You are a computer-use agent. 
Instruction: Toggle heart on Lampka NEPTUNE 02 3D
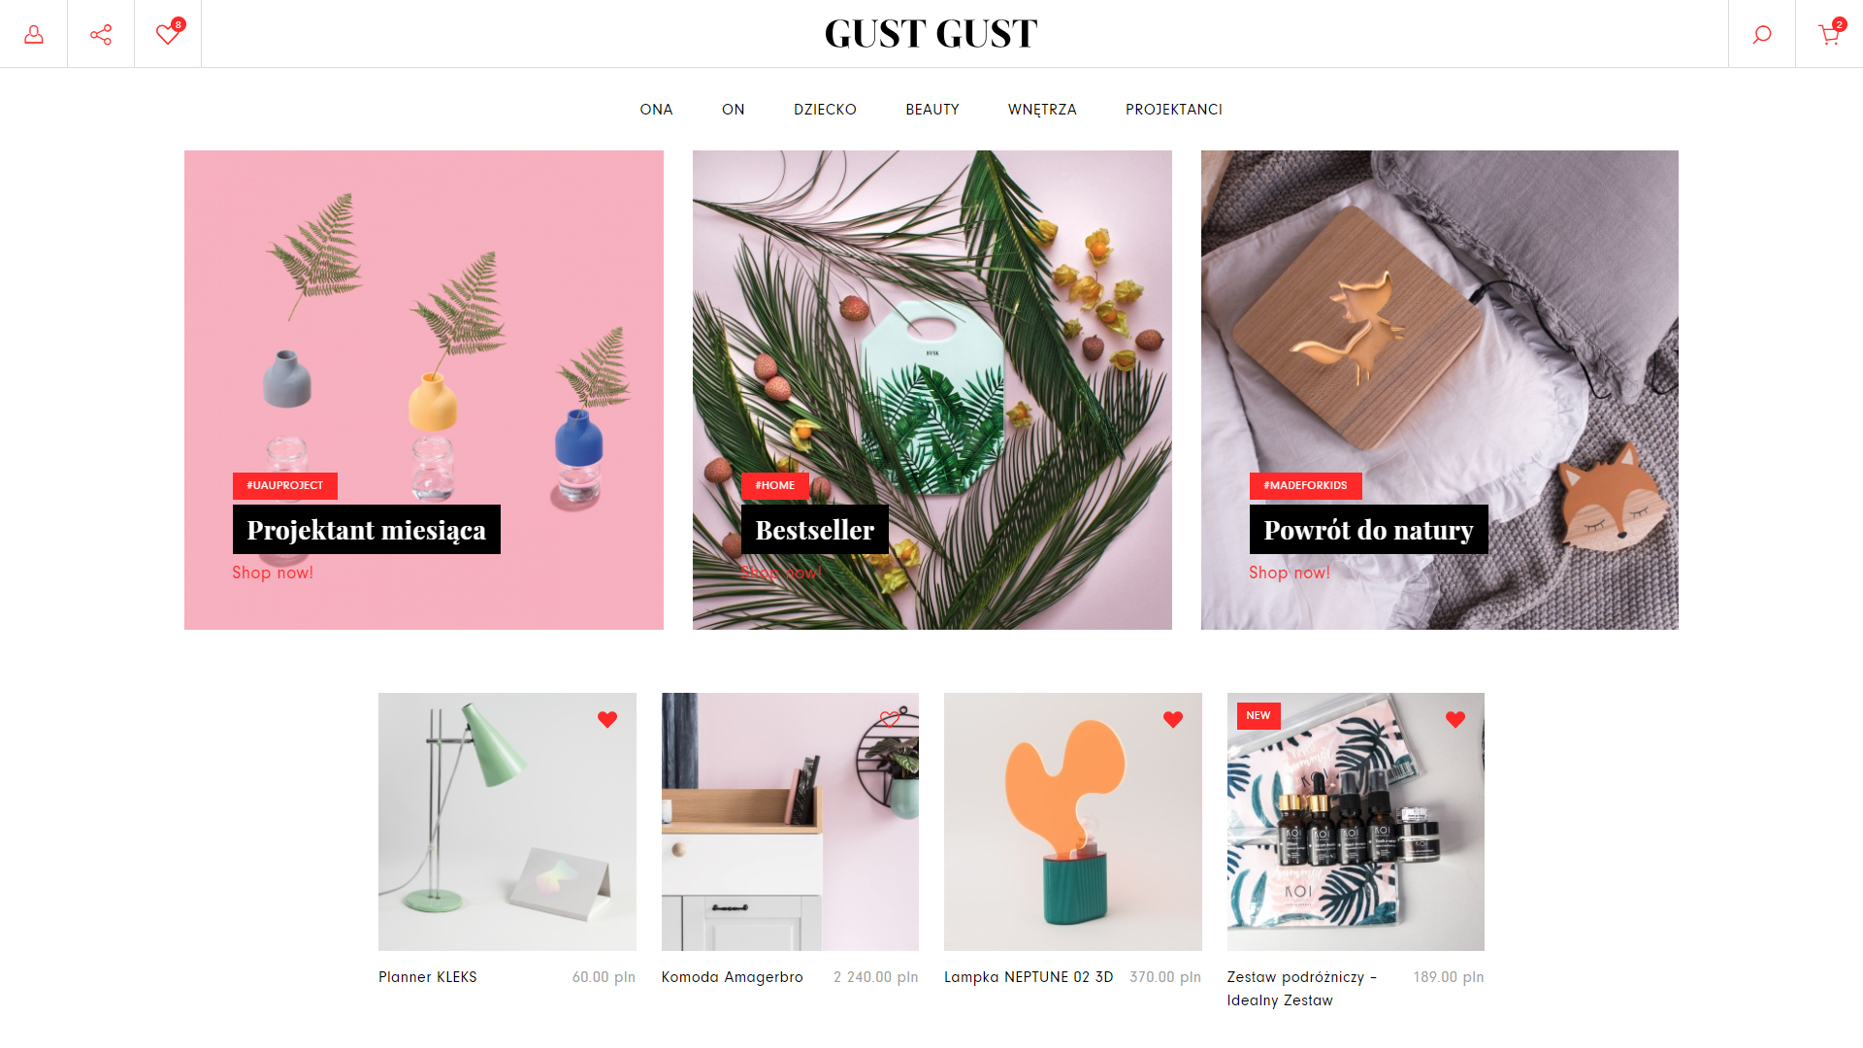(x=1173, y=719)
